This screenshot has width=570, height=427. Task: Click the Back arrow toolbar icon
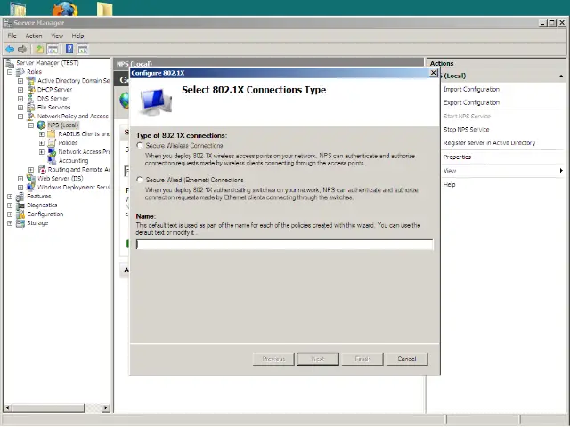(x=10, y=50)
